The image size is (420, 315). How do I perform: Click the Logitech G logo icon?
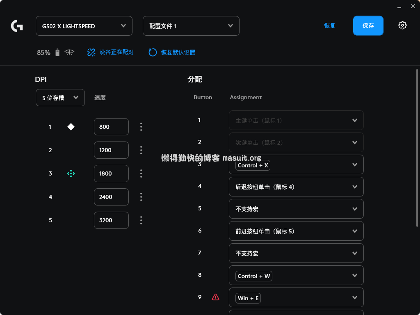[x=17, y=26]
